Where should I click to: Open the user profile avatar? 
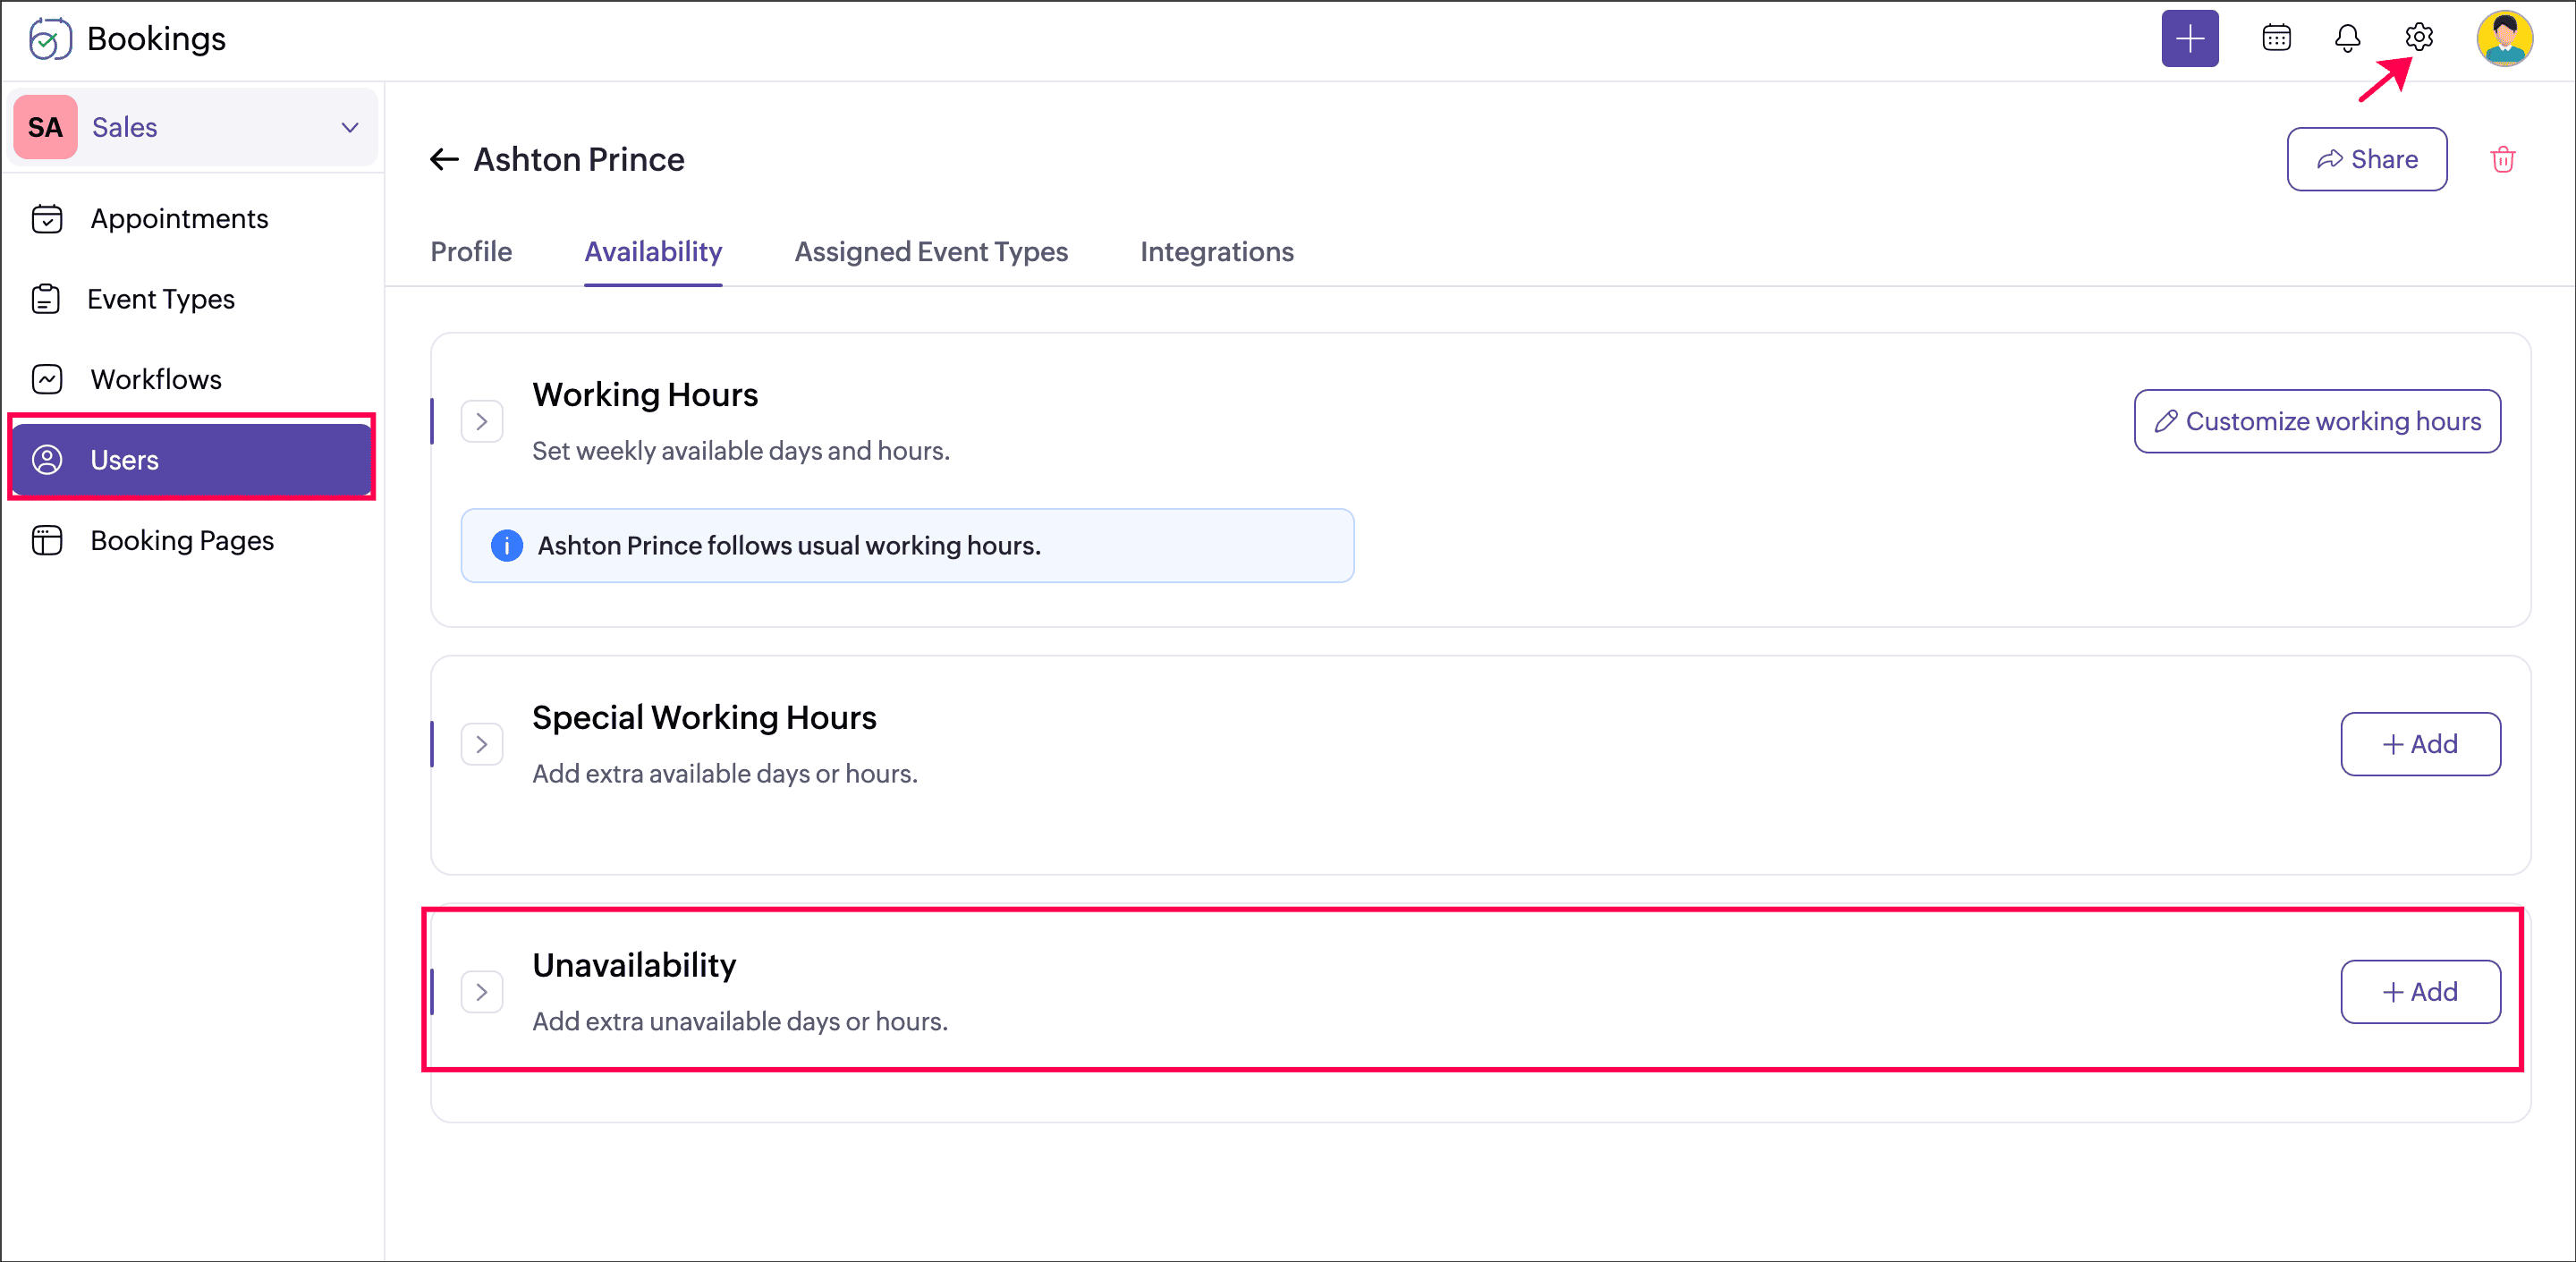pyautogui.click(x=2504, y=39)
